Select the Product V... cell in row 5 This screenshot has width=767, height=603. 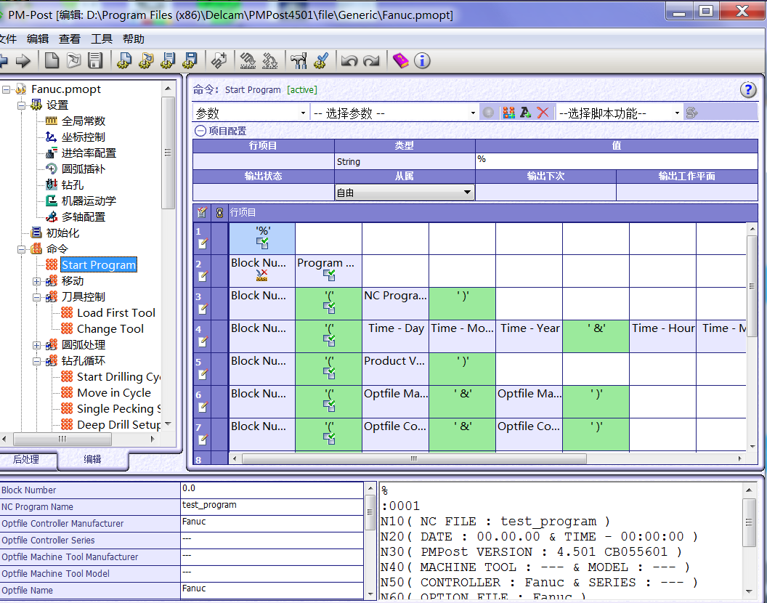point(395,368)
